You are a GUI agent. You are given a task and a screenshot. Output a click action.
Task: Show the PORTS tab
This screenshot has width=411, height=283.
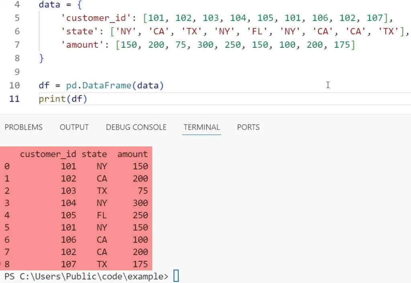(x=248, y=127)
